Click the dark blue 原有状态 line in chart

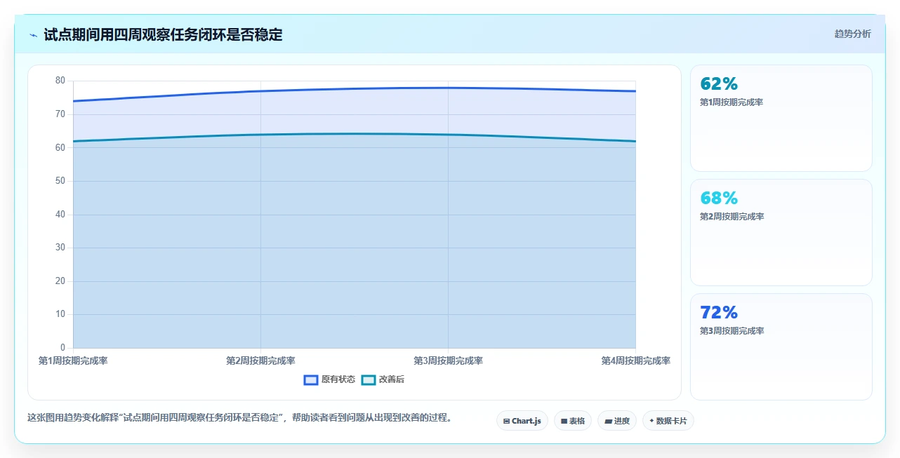click(x=355, y=89)
